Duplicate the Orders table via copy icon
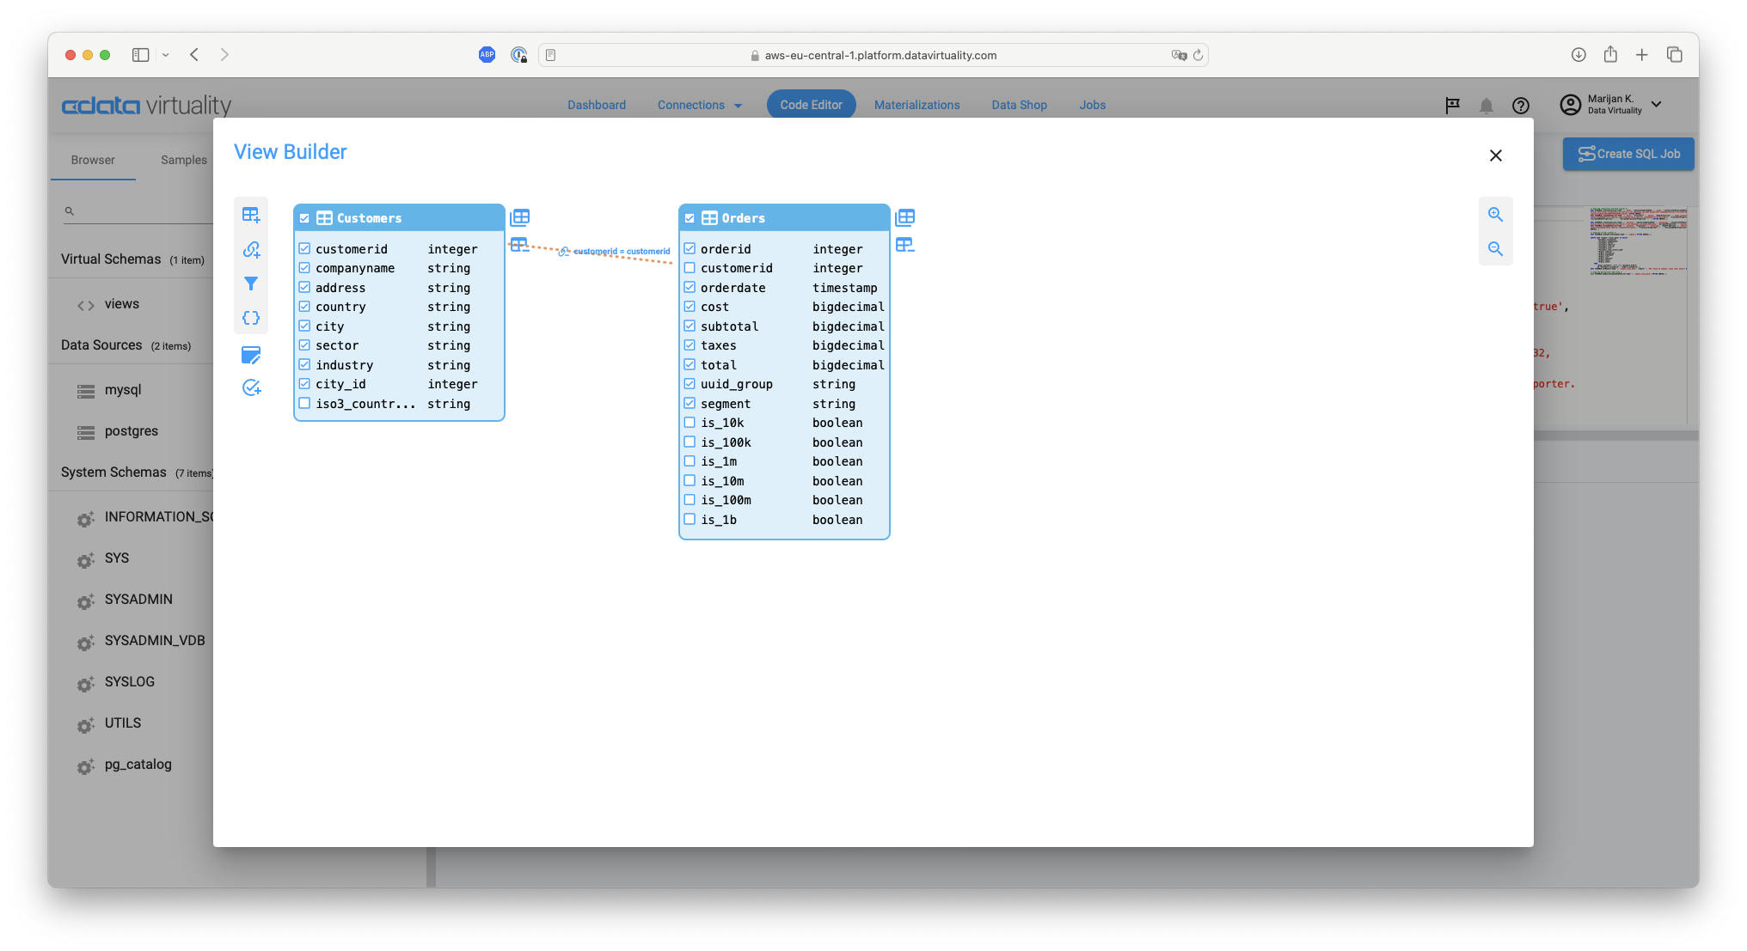This screenshot has height=951, width=1747. 905,217
